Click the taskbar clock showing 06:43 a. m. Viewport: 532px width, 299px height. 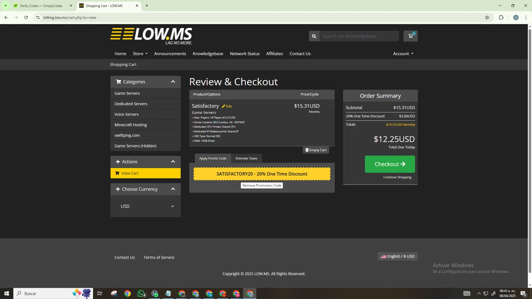[508, 293]
